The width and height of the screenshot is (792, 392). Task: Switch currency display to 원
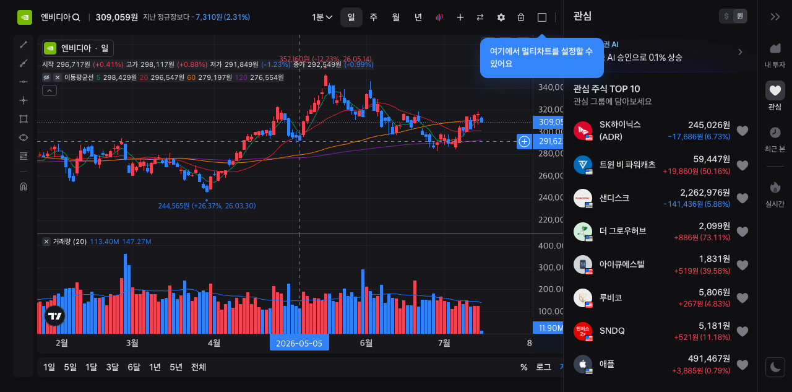coord(739,17)
